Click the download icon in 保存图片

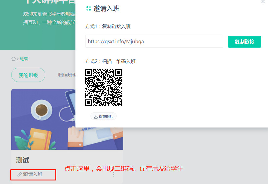point(96,117)
